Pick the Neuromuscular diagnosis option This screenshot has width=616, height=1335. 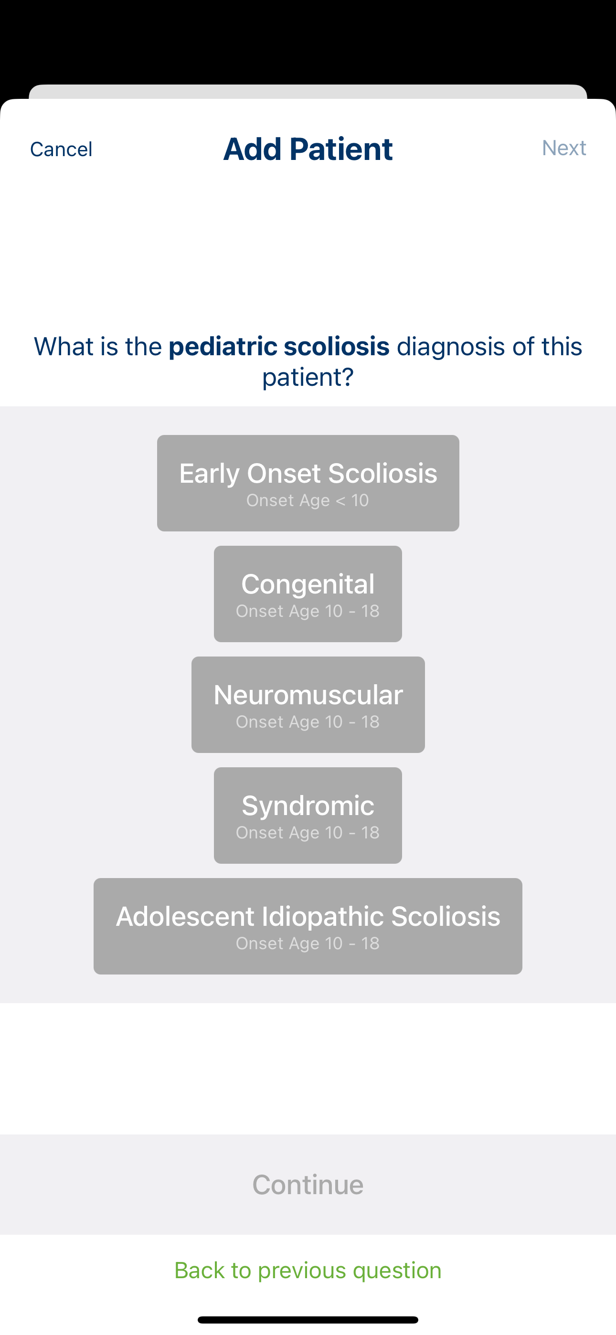click(x=308, y=705)
